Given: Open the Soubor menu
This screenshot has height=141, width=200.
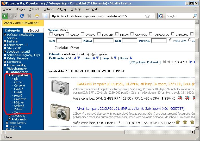Looking at the screenshot, I should 7,9.
